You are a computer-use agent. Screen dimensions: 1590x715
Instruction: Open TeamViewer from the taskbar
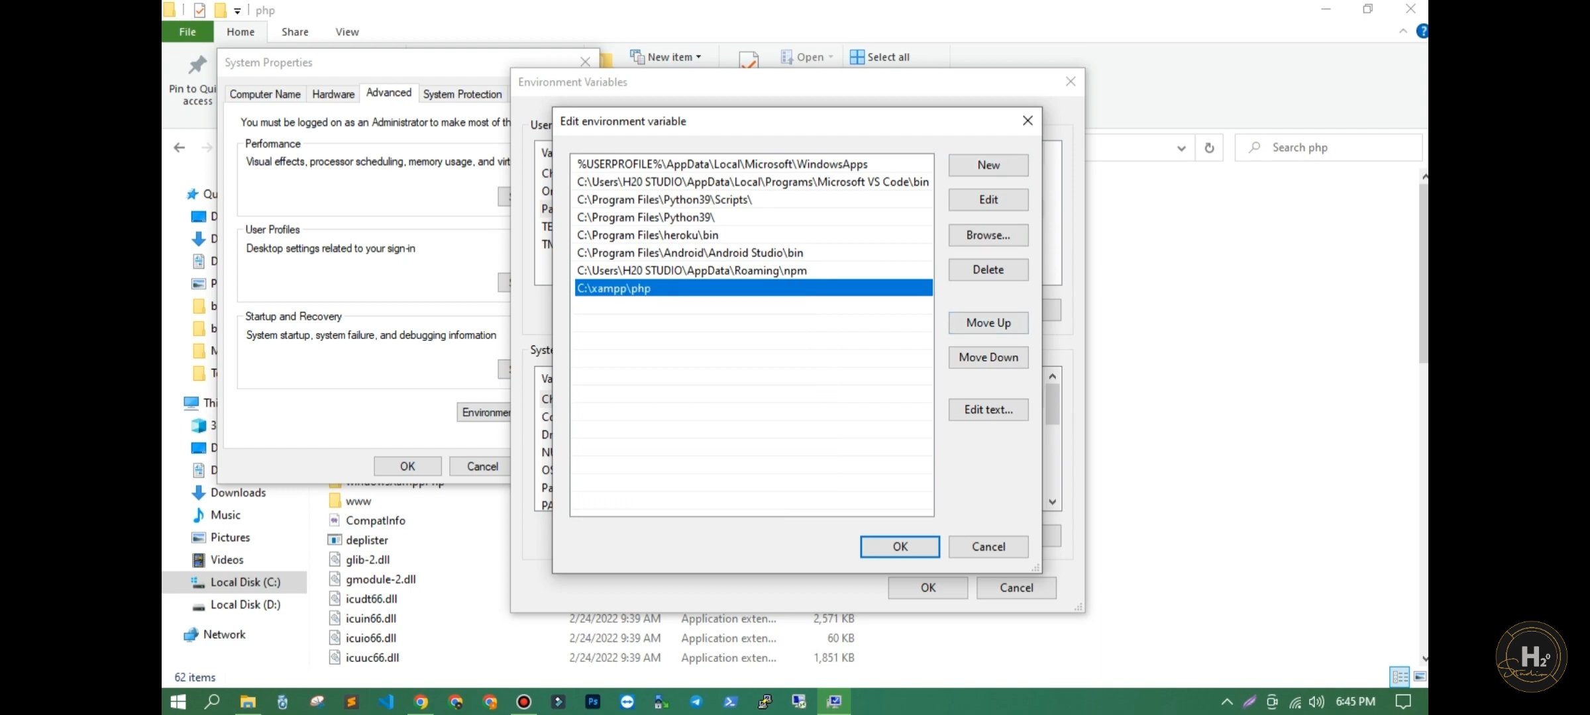(x=627, y=702)
